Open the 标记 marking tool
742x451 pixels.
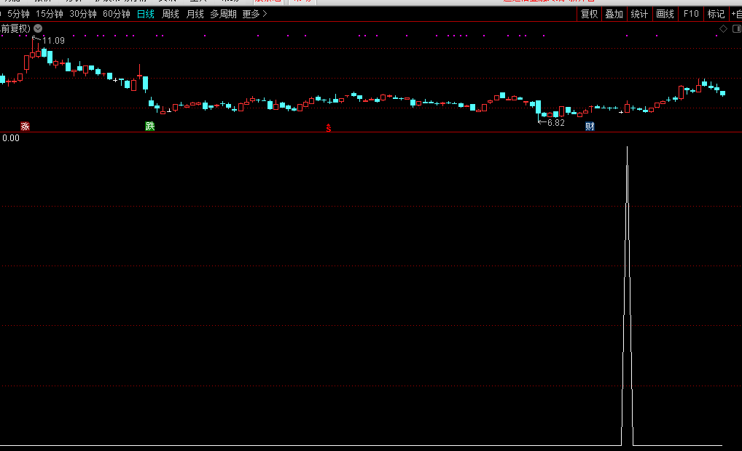[x=716, y=14]
